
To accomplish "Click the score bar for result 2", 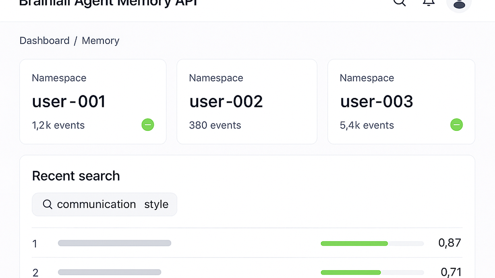I will point(372,272).
